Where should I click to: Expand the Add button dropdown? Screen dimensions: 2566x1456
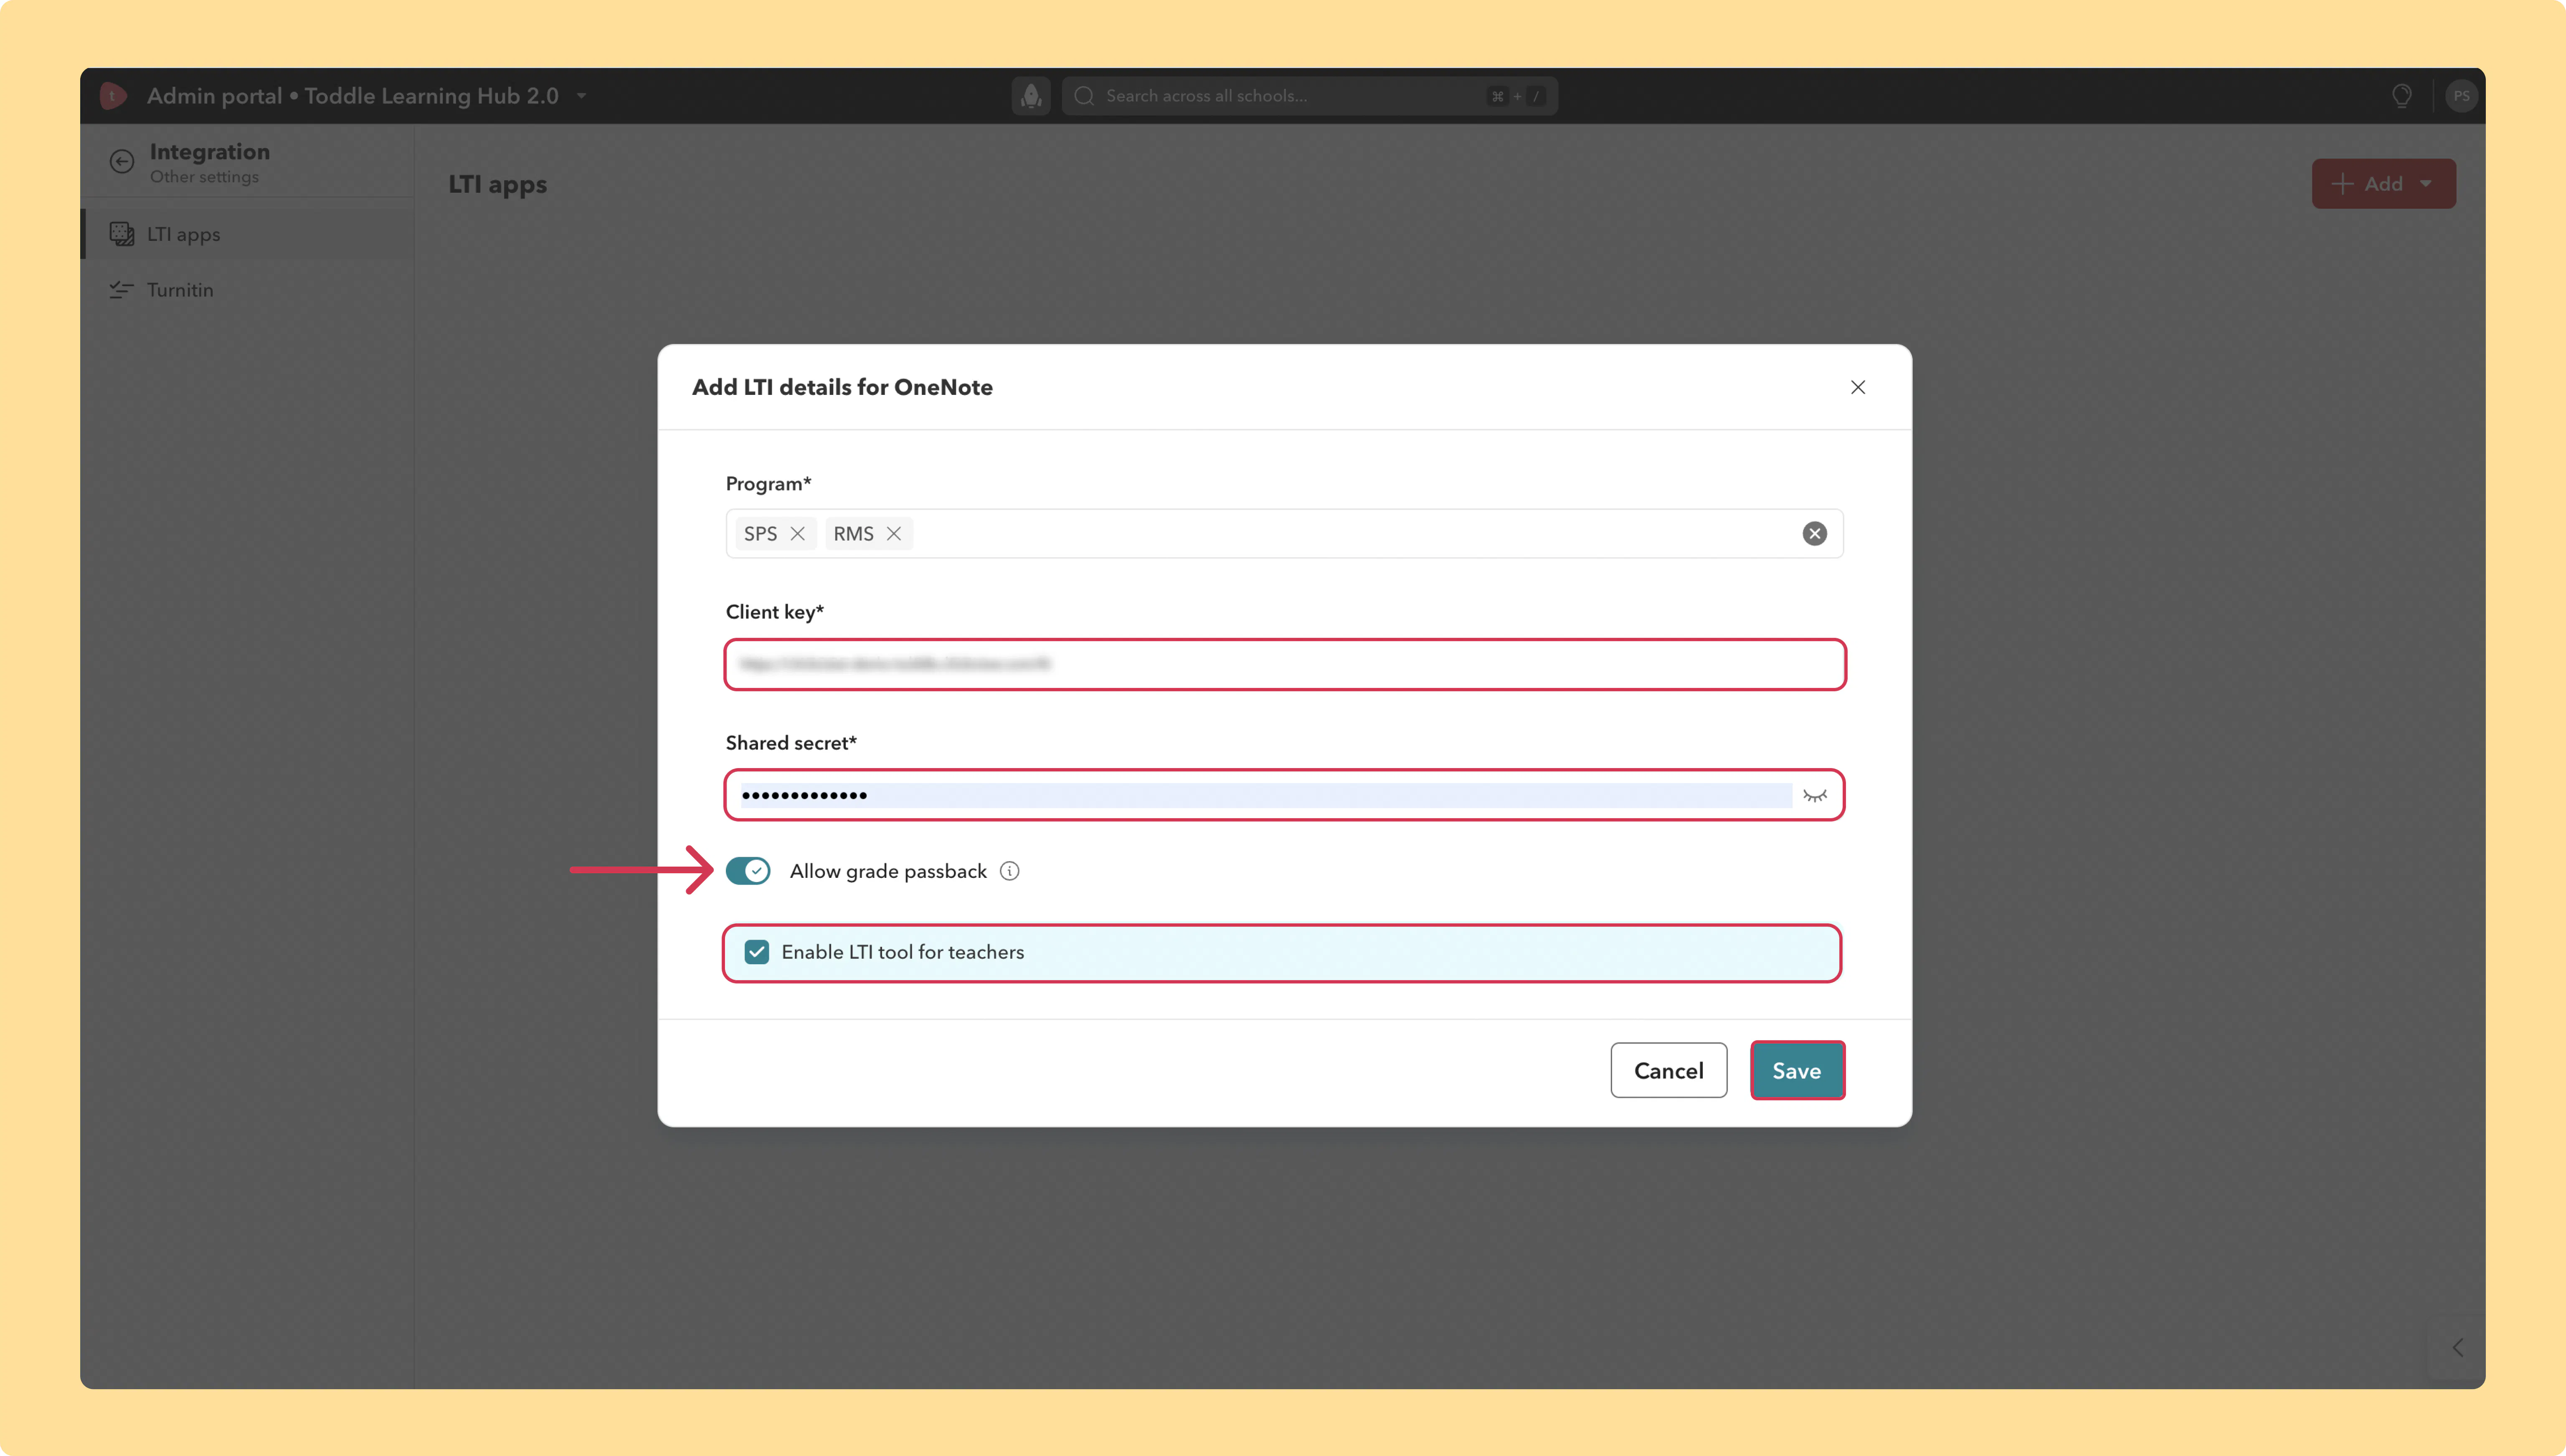(2426, 184)
